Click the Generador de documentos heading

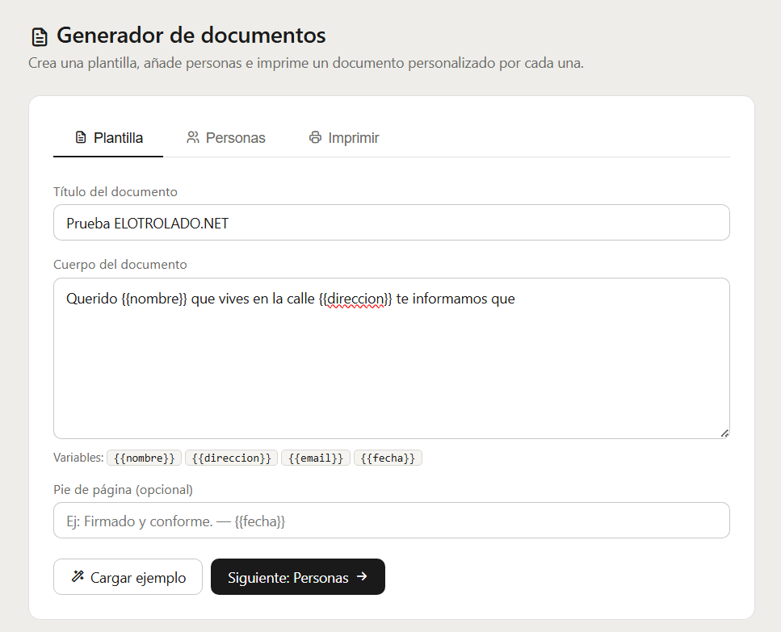(191, 36)
